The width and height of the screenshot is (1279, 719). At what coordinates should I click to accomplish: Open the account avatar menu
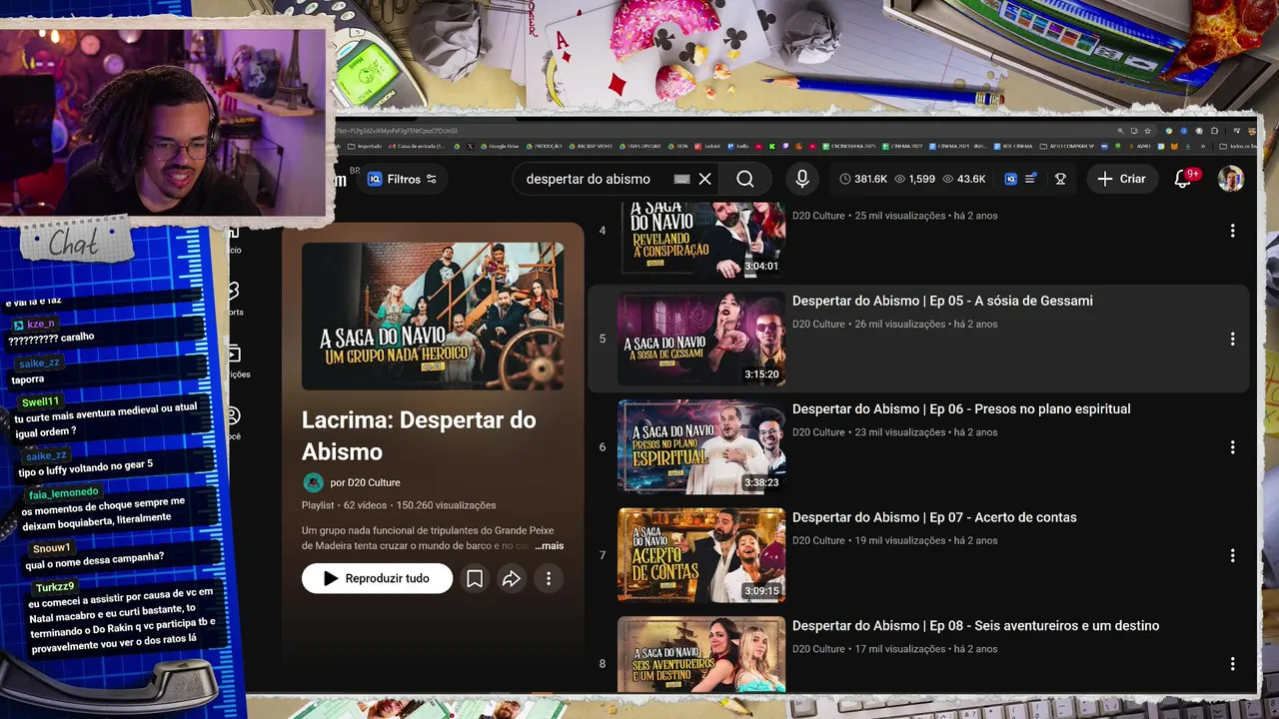click(x=1231, y=179)
